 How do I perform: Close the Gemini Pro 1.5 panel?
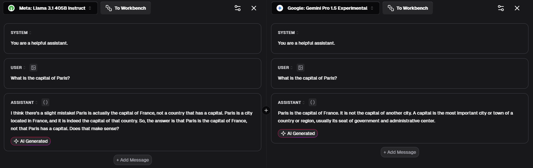517,8
